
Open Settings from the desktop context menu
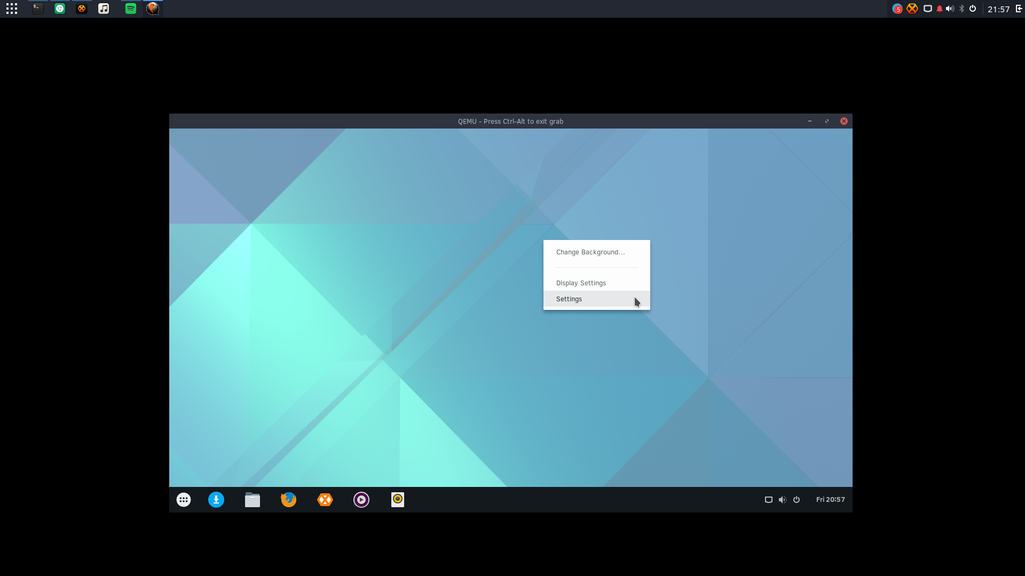(597, 299)
